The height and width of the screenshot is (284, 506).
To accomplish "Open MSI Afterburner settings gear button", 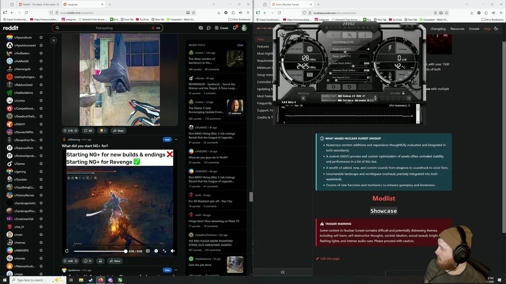I will point(333,87).
